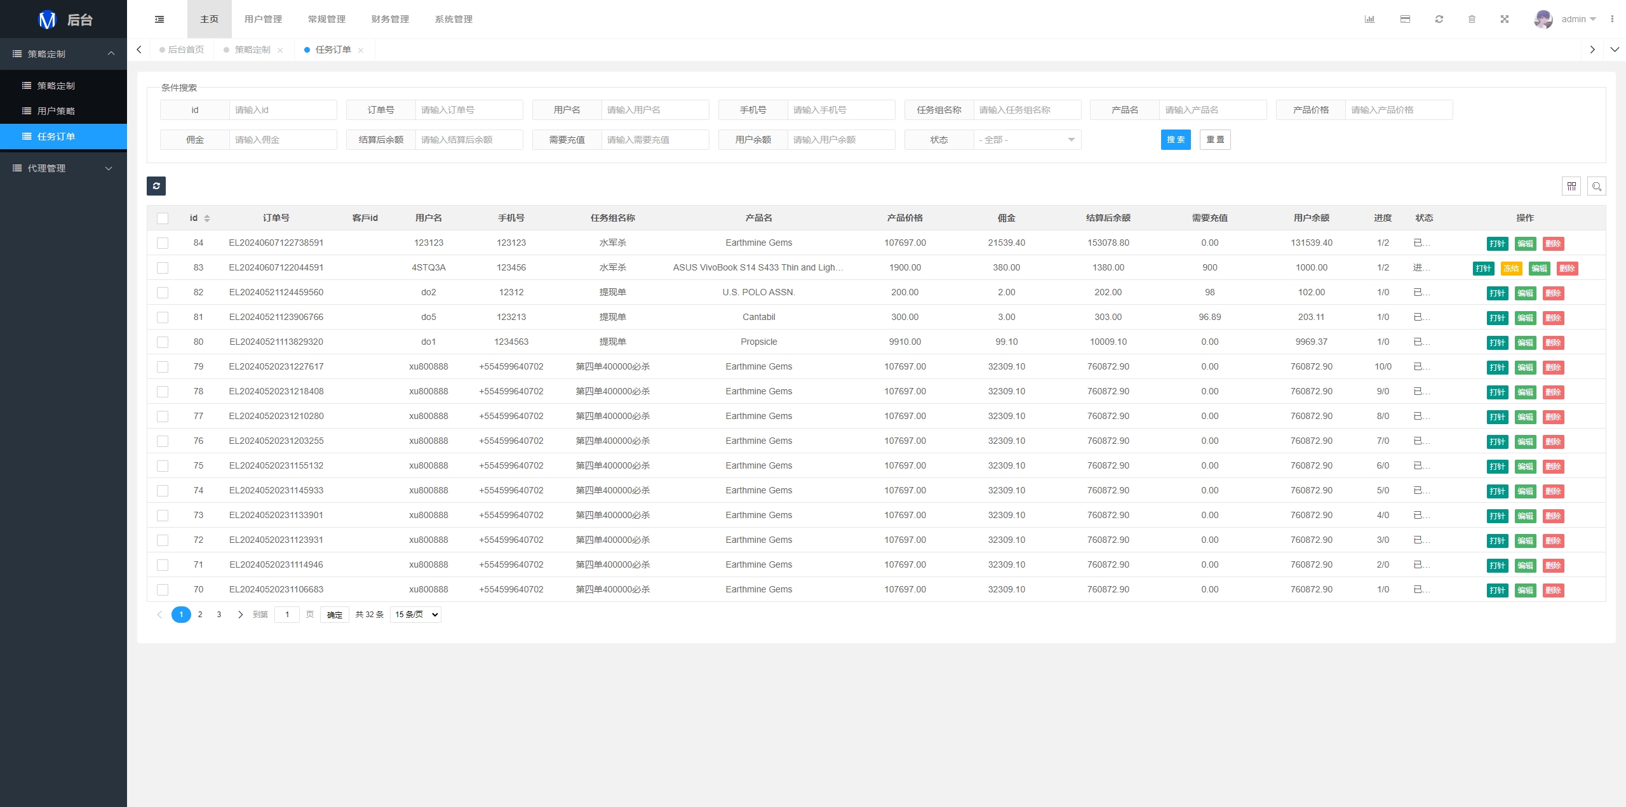This screenshot has height=807, width=1626.
Task: Switch to the 策略定制 tab
Action: point(252,50)
